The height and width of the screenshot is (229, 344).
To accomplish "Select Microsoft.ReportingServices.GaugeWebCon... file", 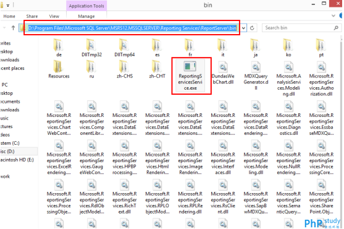I will point(91,157).
